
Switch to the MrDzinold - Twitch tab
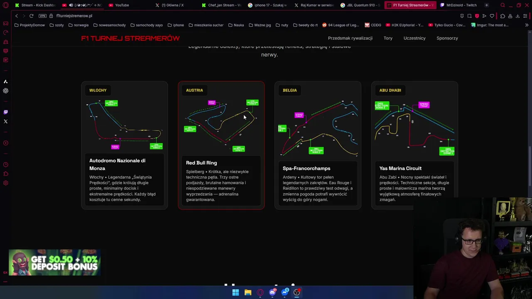(459, 5)
